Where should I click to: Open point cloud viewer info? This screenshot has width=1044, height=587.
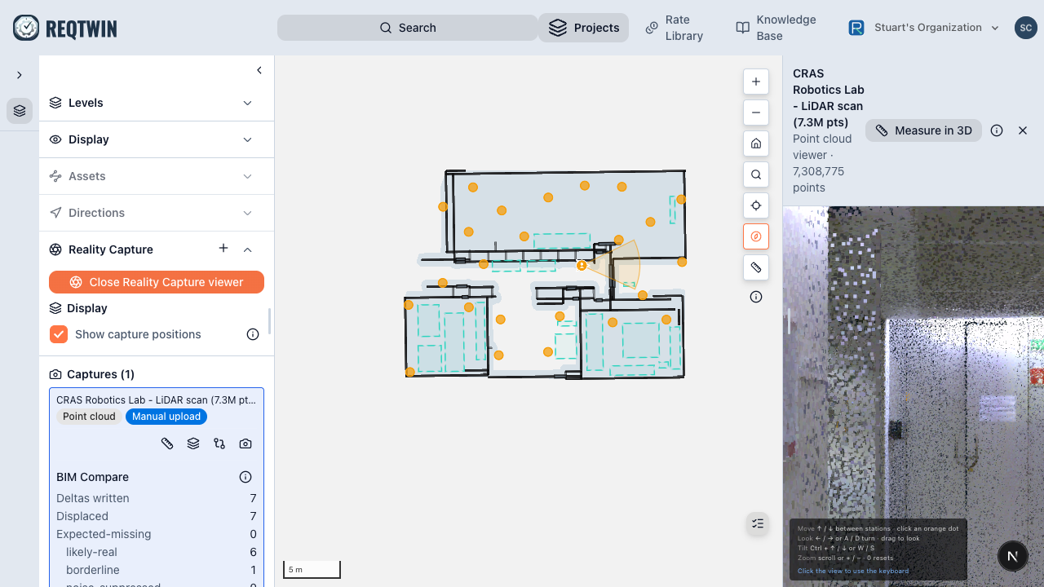(997, 130)
